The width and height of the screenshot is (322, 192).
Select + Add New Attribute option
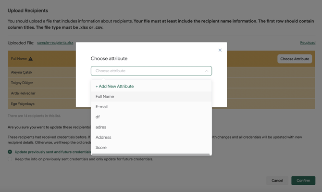coord(151,86)
